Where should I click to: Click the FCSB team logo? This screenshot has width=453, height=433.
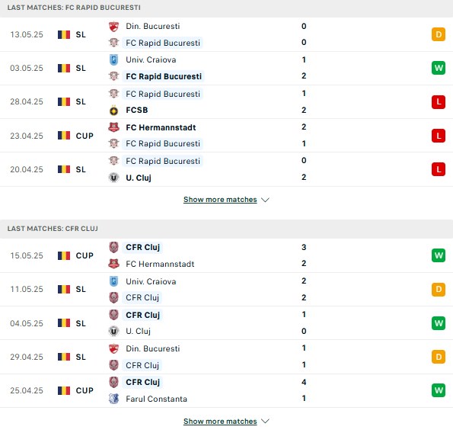pos(114,111)
